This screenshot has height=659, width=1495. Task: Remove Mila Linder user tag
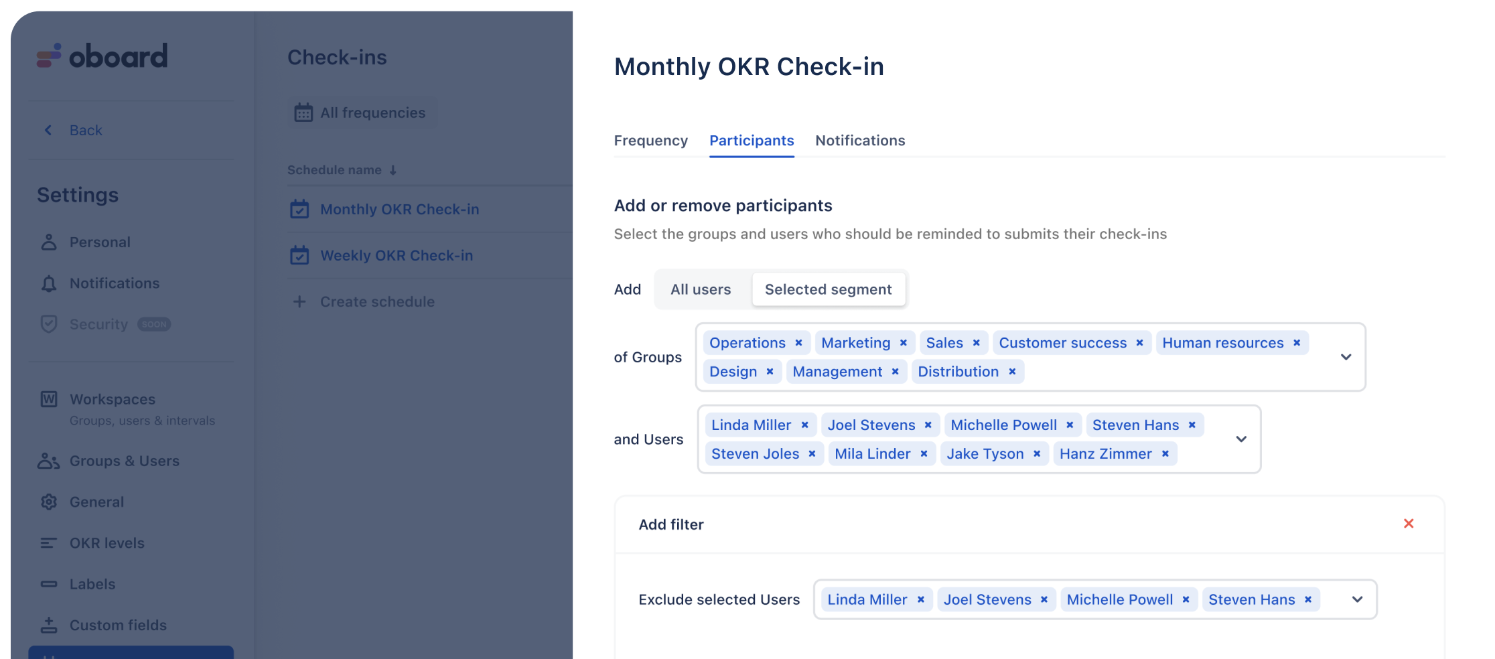click(x=924, y=454)
